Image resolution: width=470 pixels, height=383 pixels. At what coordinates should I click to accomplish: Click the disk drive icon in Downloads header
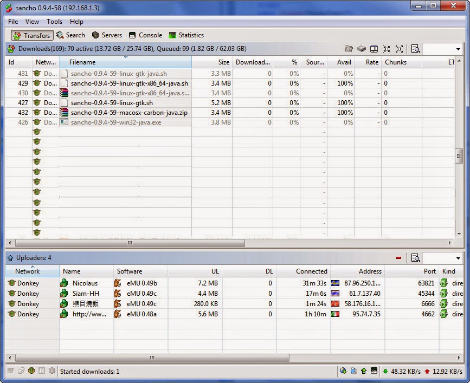362,49
